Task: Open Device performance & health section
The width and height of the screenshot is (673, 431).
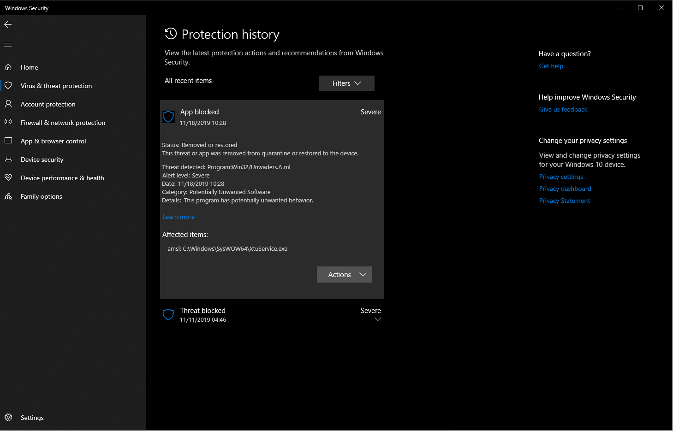Action: click(73, 178)
